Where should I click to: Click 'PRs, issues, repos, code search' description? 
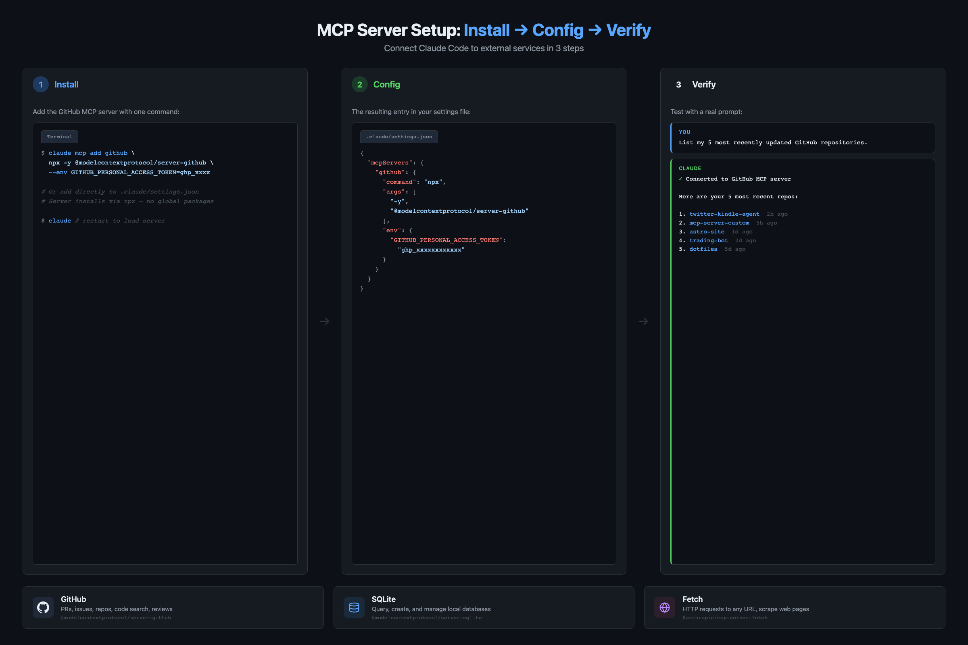(x=117, y=609)
